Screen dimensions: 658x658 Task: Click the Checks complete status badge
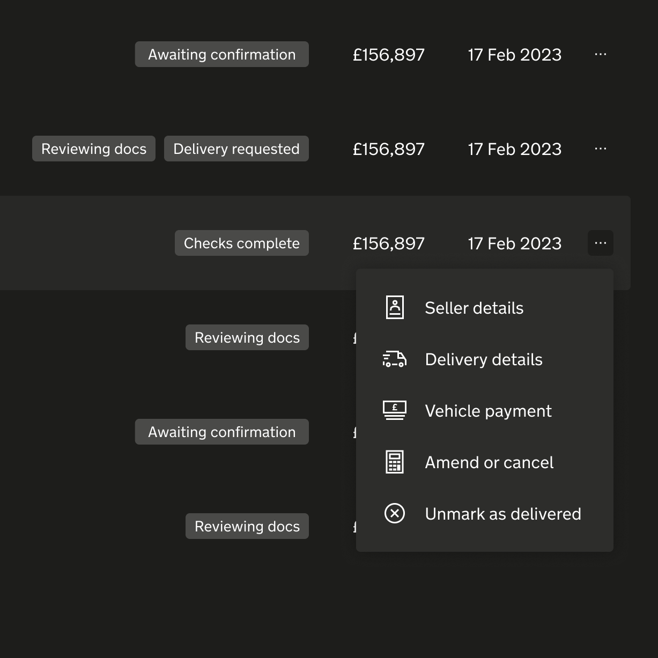pyautogui.click(x=241, y=243)
